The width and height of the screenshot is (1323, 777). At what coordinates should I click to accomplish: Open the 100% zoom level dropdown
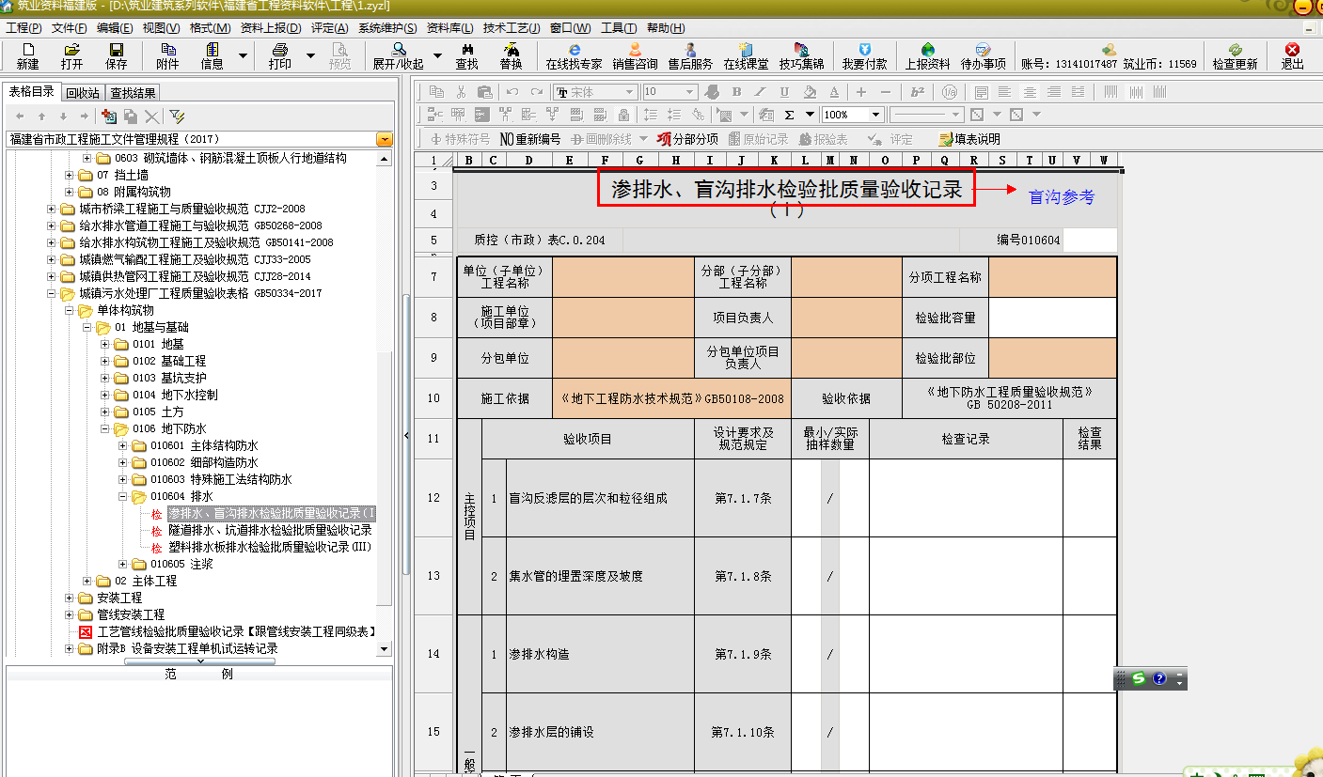click(876, 115)
